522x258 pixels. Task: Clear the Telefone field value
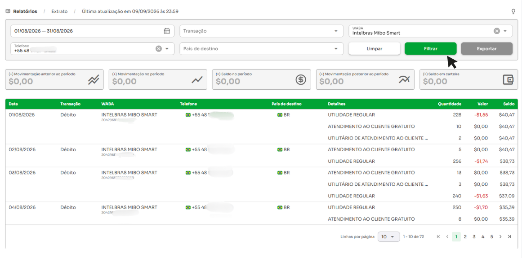click(158, 49)
